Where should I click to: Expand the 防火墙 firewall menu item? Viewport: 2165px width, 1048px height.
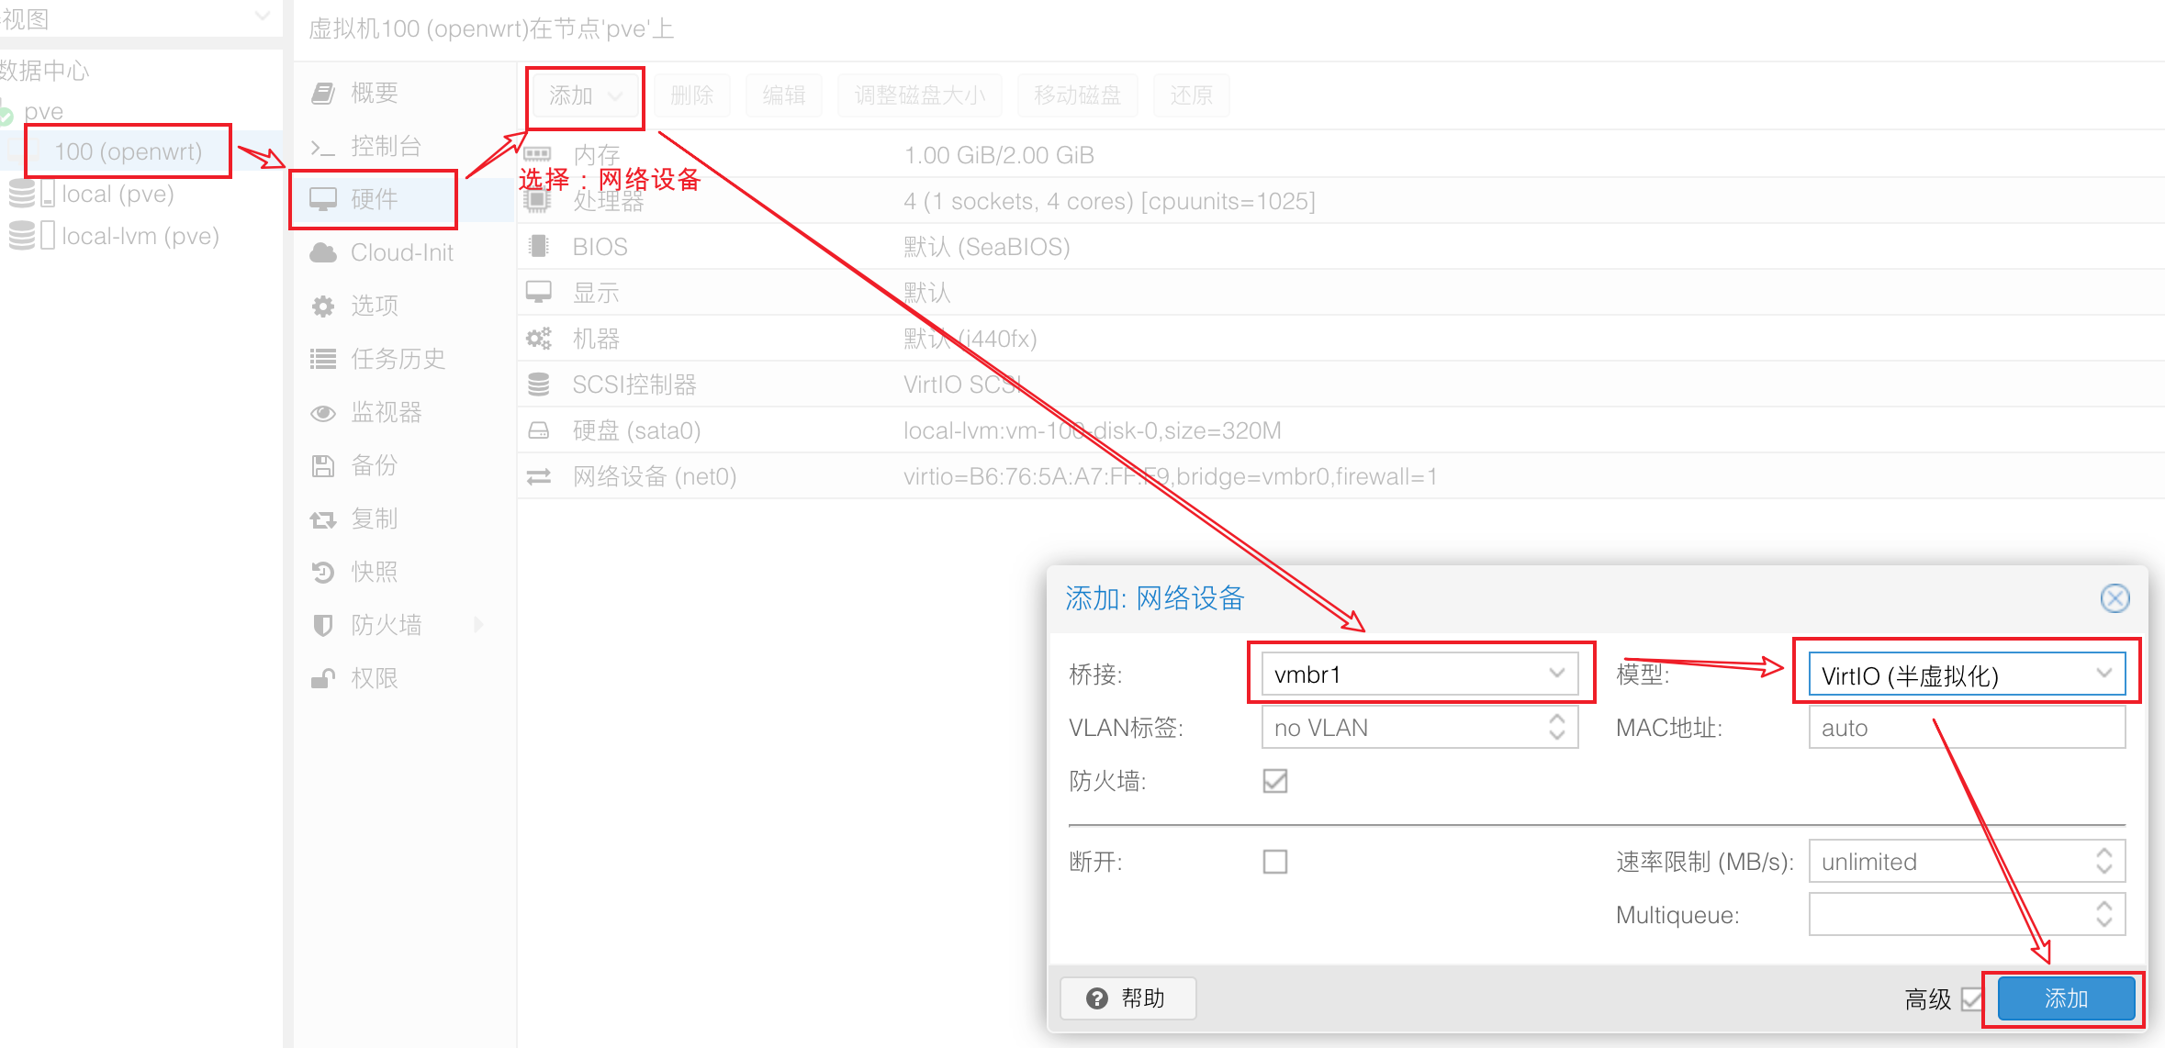click(478, 625)
